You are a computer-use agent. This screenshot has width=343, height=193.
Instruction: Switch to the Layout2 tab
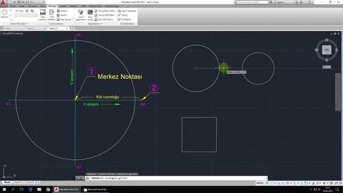[x=30, y=182]
